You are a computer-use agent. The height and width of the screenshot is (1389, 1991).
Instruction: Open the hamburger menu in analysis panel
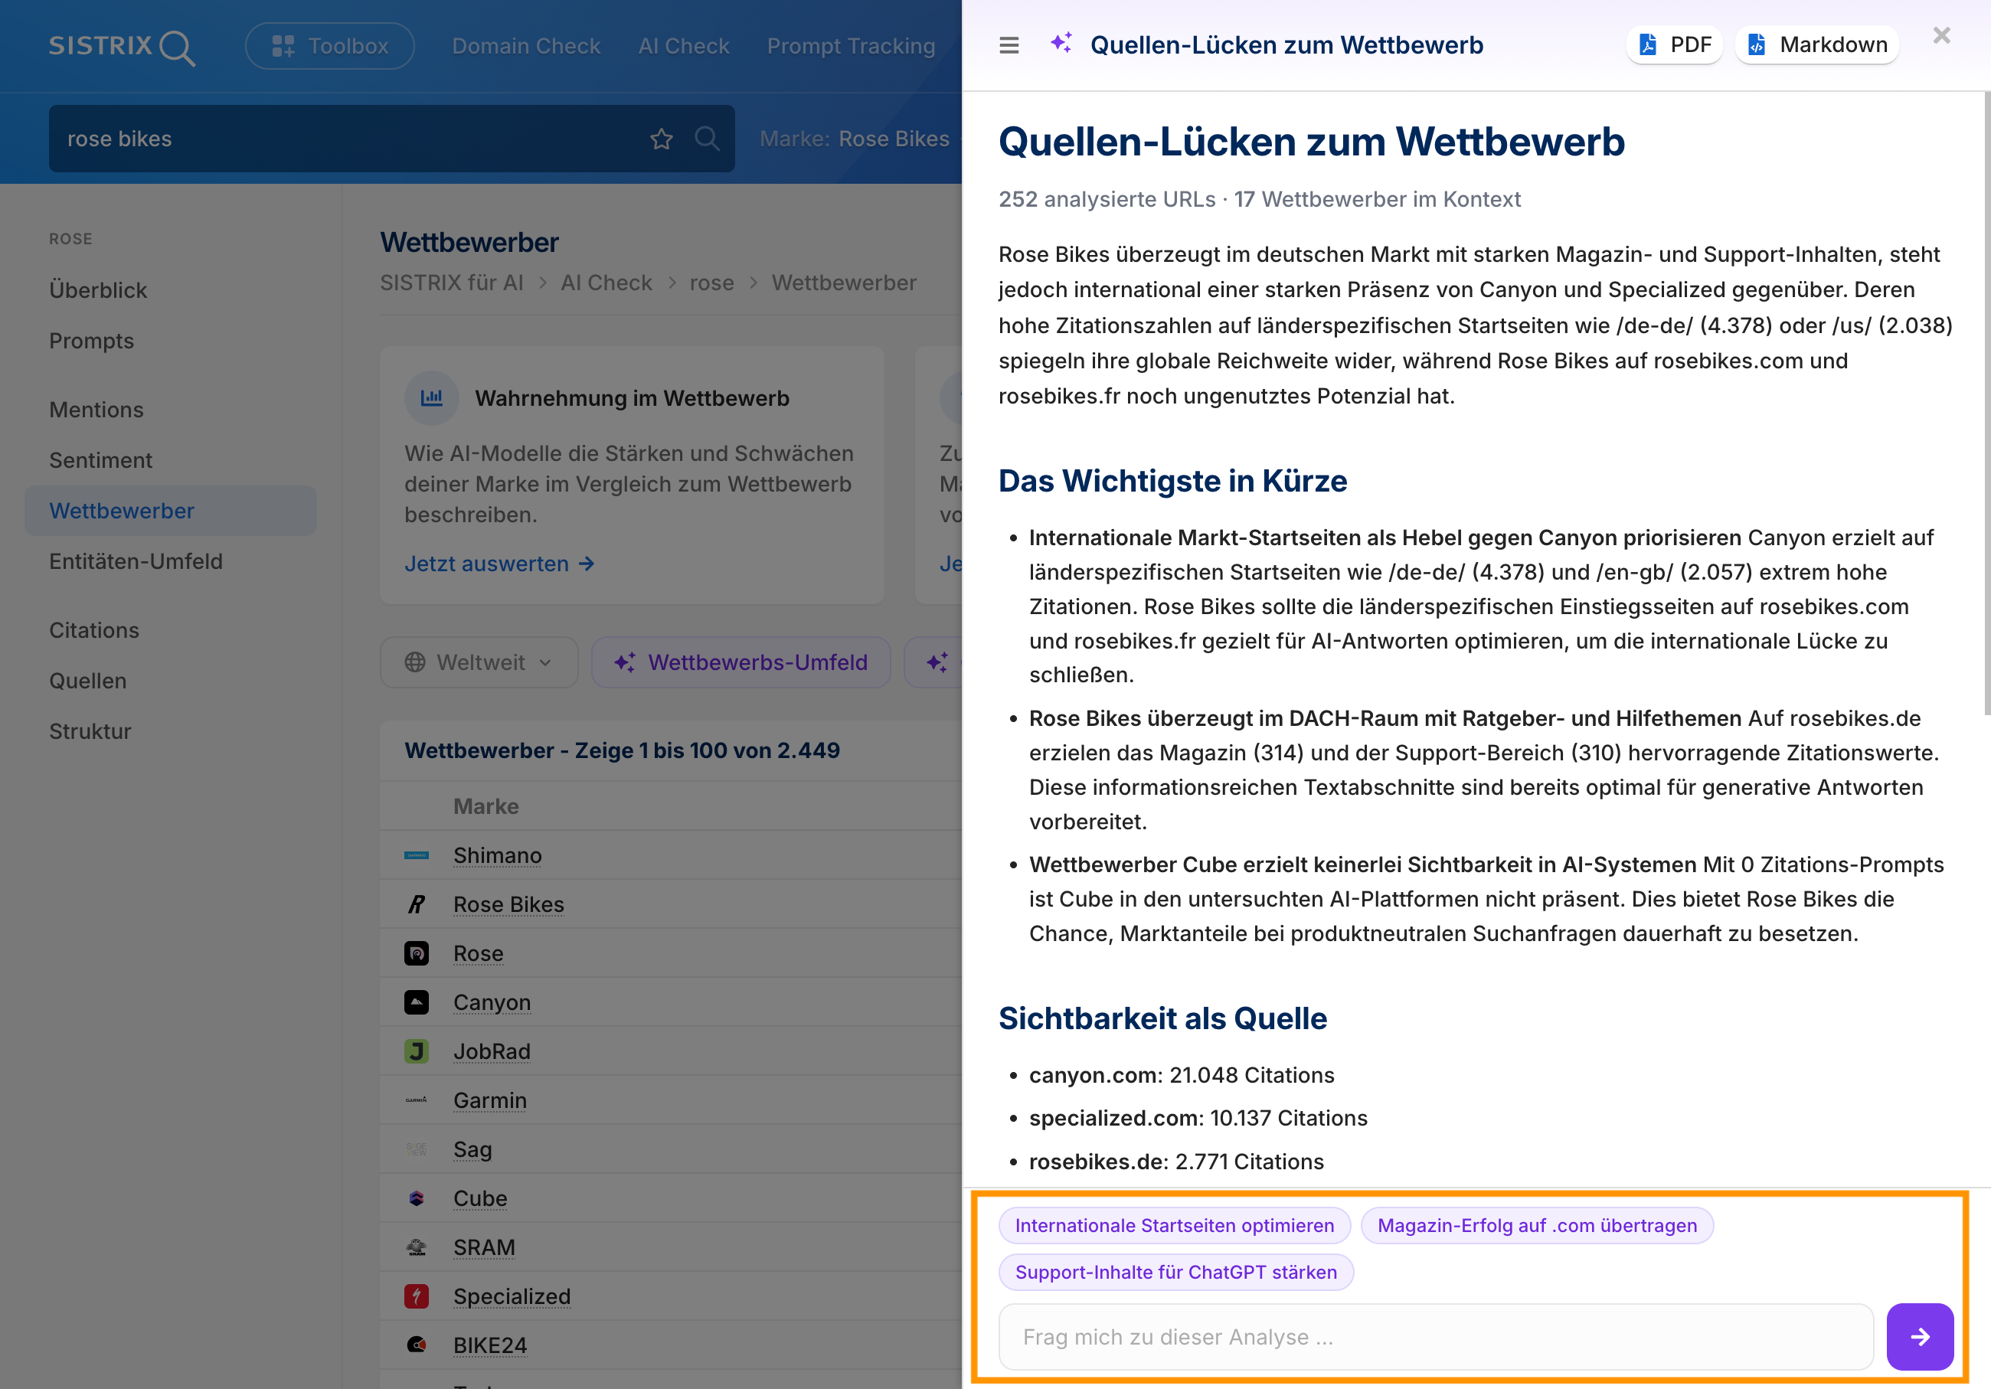[1009, 45]
